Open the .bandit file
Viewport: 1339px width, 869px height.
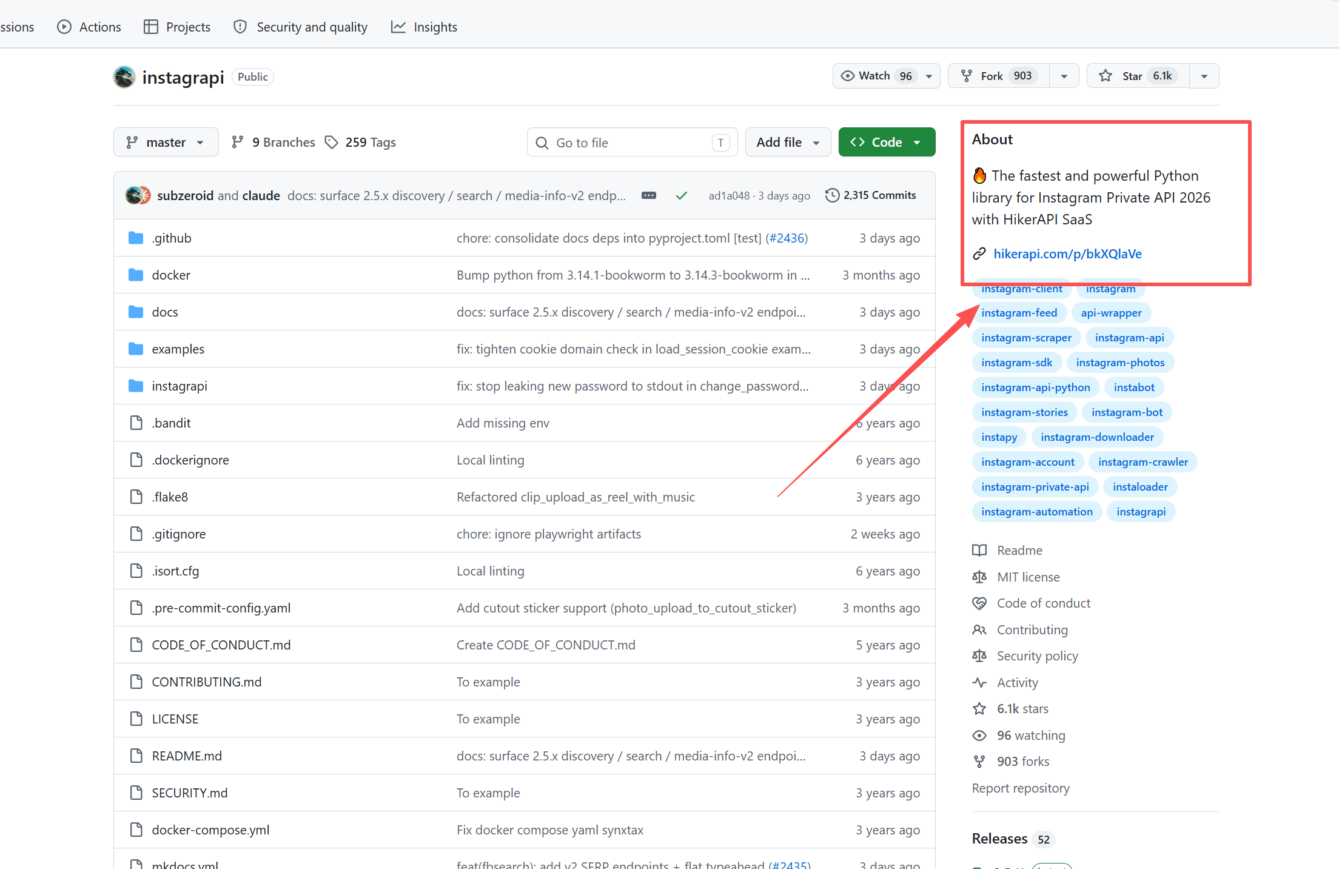click(172, 423)
